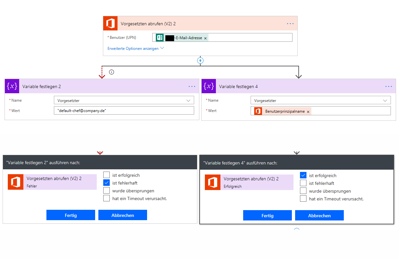
Task: Click the Office 365 icon labeled Fehler in left dialog
Action: 16,182
